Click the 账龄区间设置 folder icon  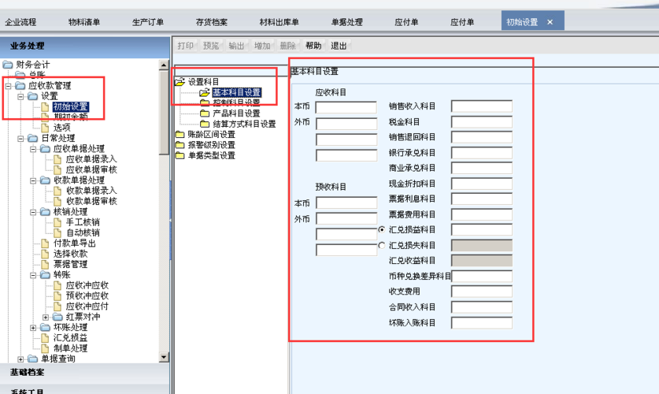click(180, 134)
